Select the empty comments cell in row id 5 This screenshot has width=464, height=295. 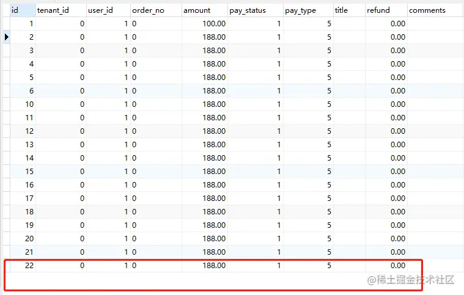[x=436, y=78]
